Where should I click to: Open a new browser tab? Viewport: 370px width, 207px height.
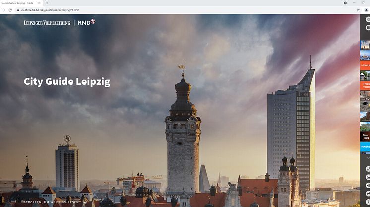(x=47, y=3)
